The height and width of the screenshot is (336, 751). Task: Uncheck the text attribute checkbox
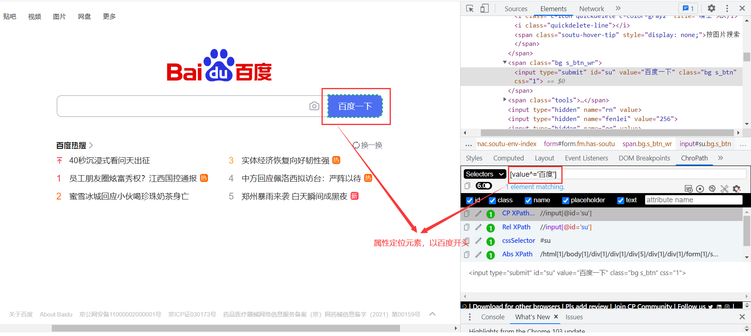(620, 200)
